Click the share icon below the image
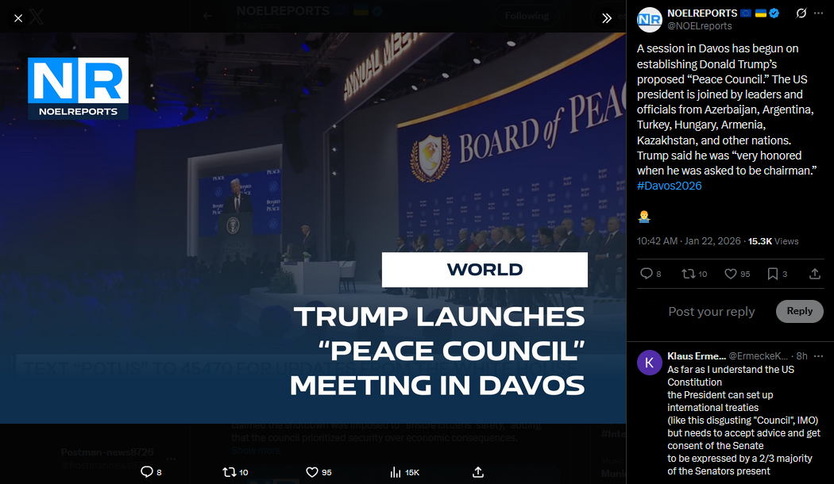Image resolution: width=834 pixels, height=484 pixels. 478,472
